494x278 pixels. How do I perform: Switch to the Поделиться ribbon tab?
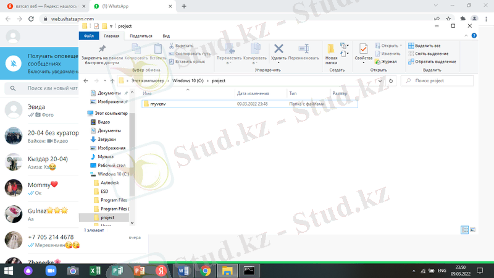(x=141, y=36)
